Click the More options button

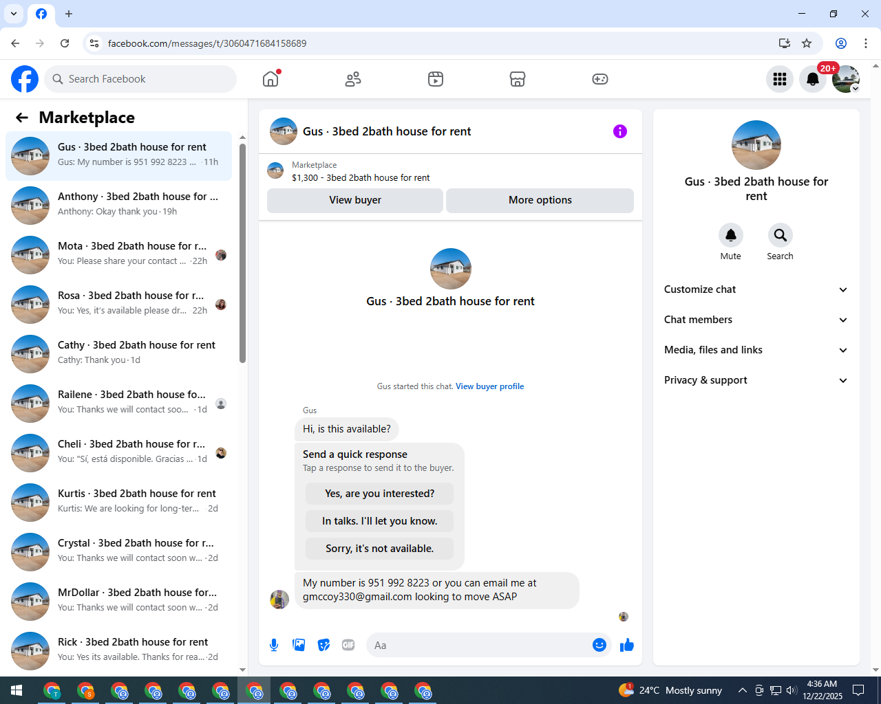click(x=540, y=200)
